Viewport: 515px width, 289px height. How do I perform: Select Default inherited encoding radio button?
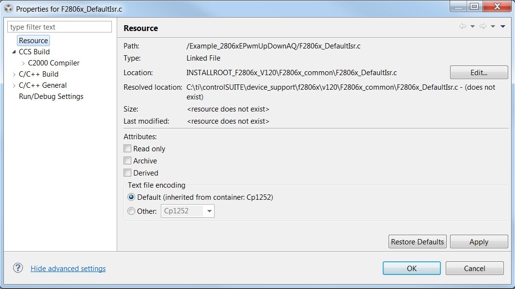click(x=131, y=197)
